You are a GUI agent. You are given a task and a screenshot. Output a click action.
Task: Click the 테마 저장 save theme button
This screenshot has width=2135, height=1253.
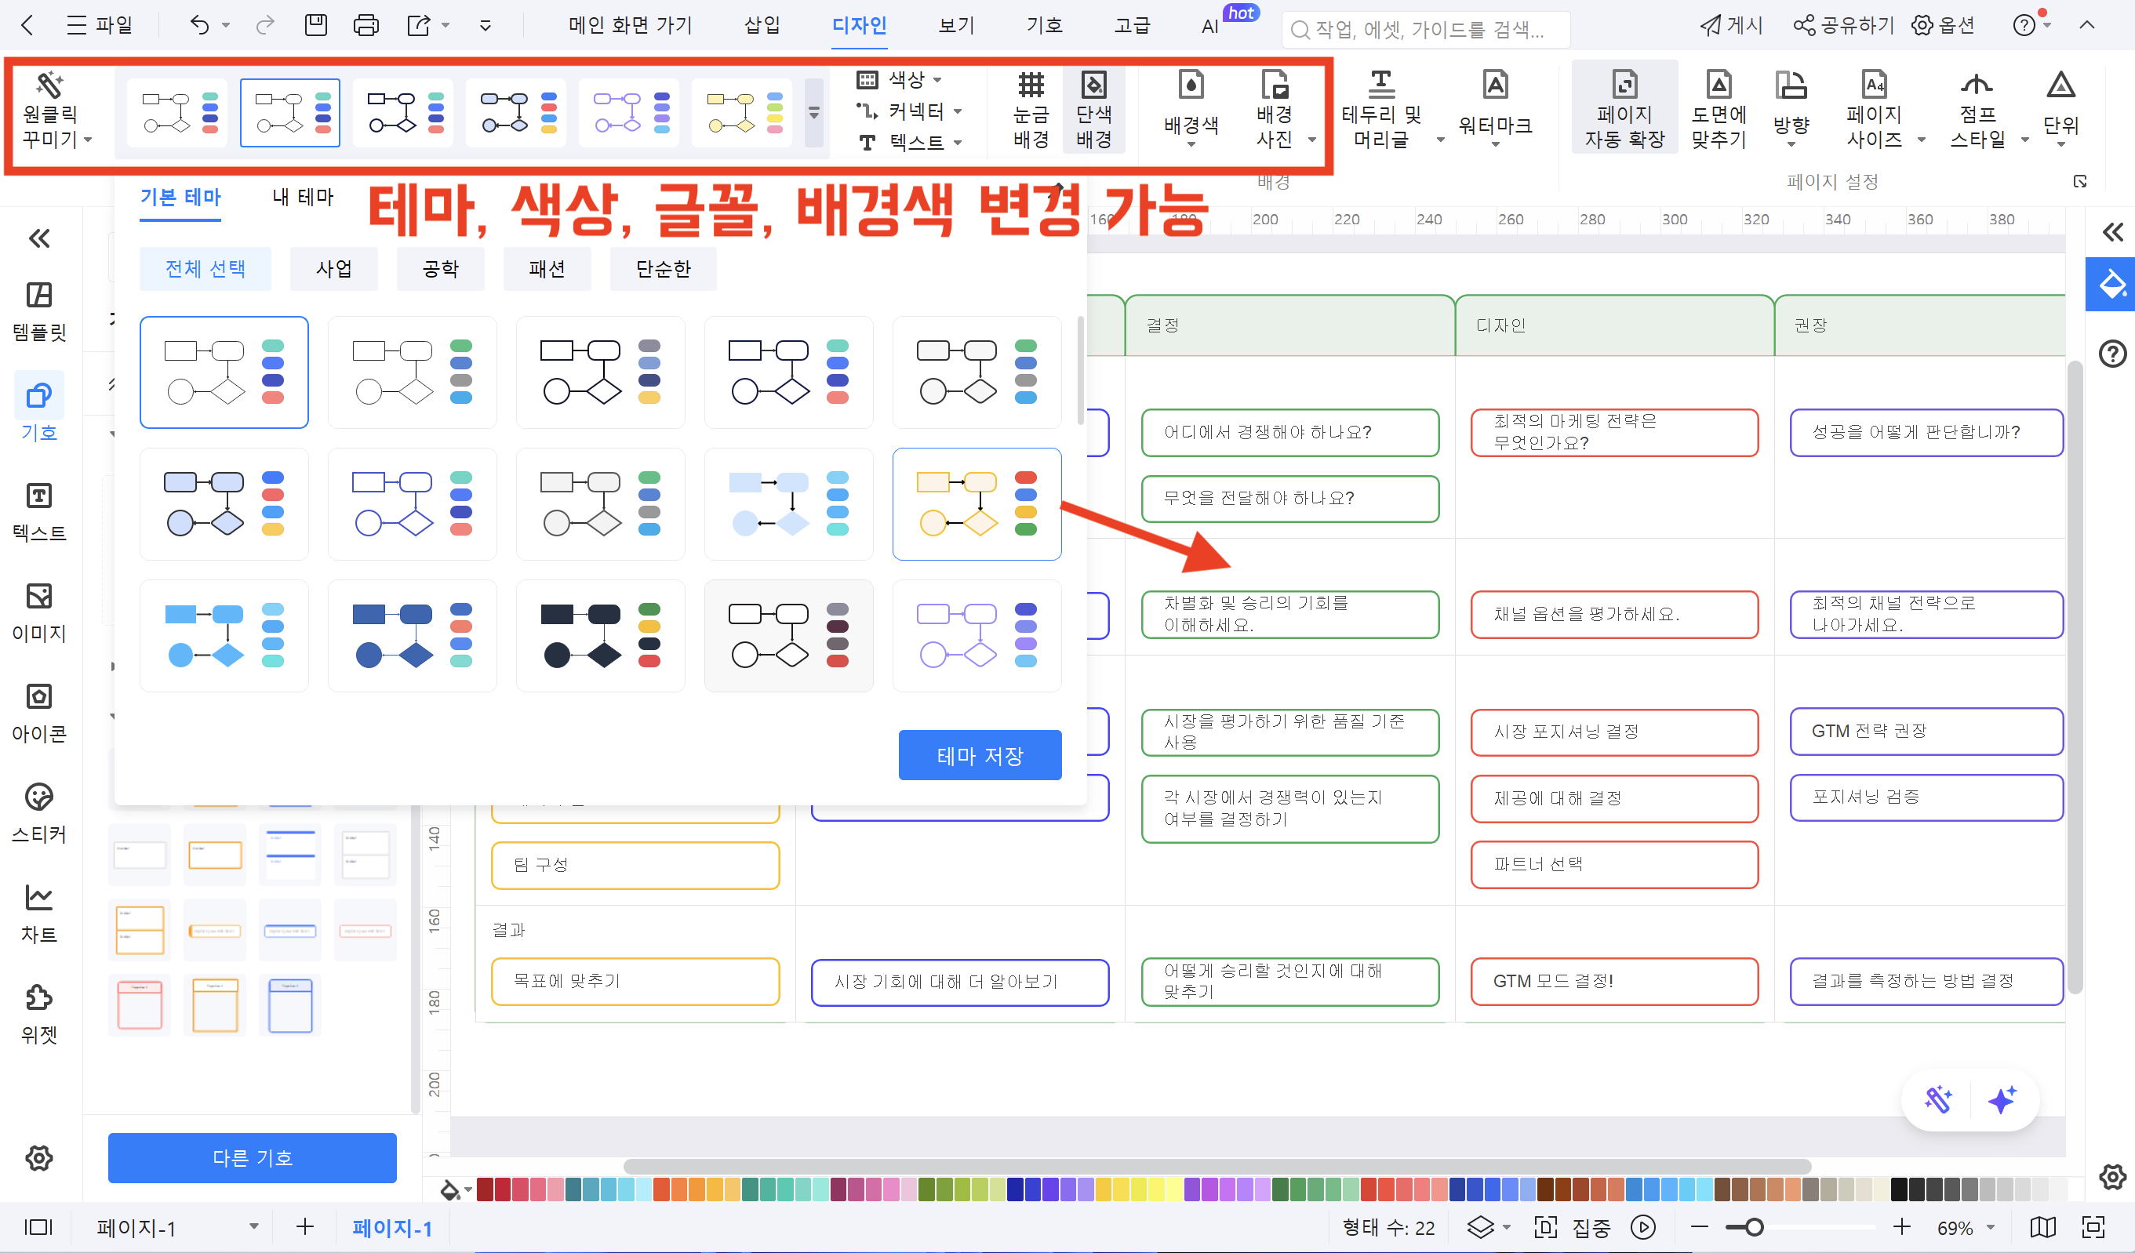pyautogui.click(x=980, y=754)
